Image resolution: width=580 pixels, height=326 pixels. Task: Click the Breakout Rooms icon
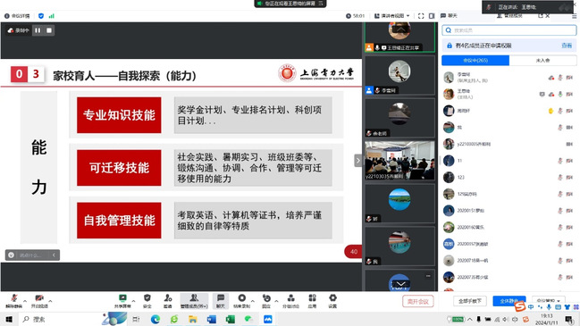[290, 300]
